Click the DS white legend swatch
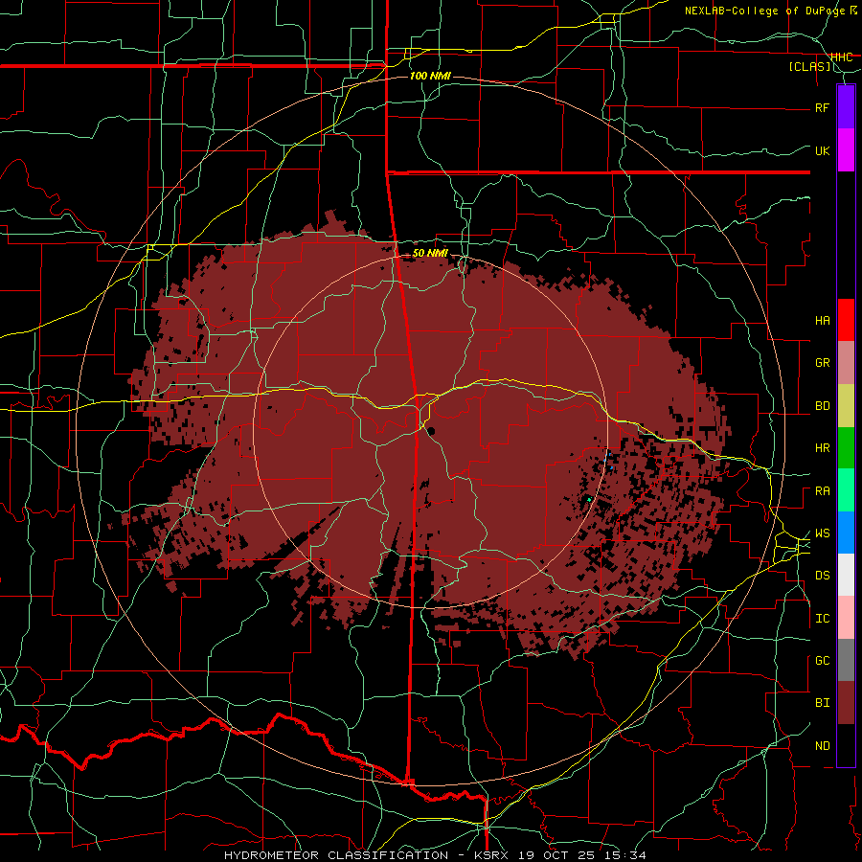Screen dimensions: 862x862 846,575
